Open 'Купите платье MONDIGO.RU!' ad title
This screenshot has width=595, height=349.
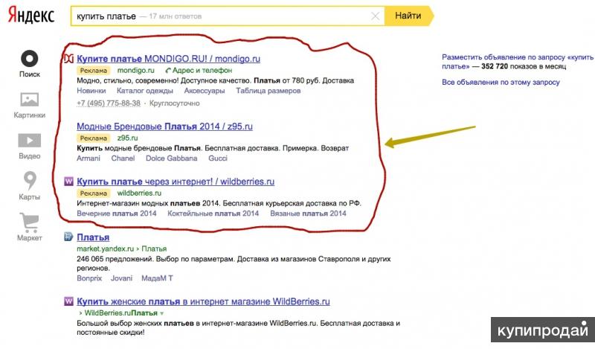click(169, 59)
